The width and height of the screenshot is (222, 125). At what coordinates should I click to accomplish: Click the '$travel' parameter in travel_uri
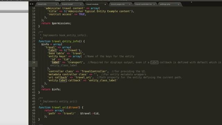pos(74,107)
